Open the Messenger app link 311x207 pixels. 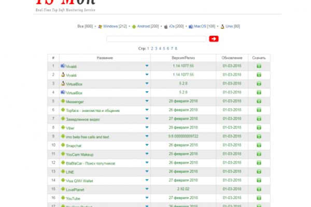(75, 101)
